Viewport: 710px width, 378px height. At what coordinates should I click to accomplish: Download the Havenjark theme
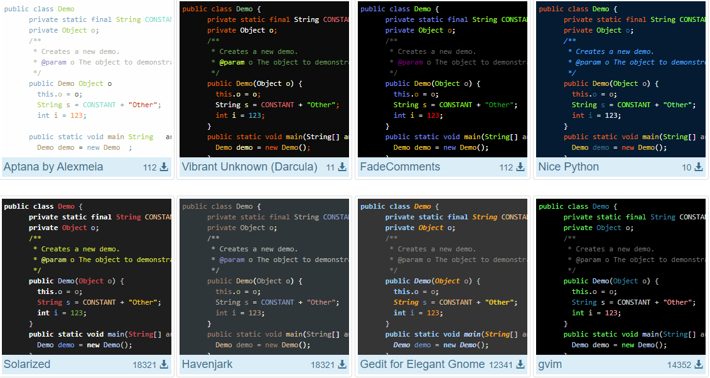[342, 364]
